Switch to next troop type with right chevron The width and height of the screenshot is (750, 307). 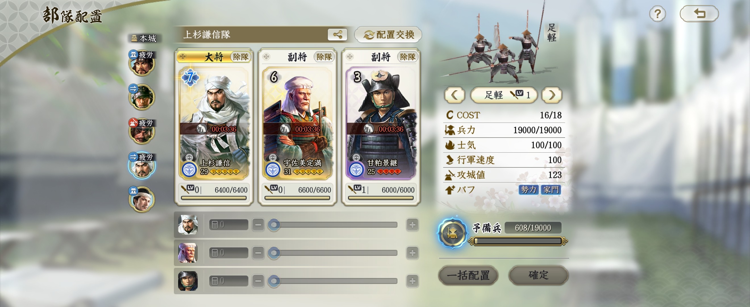551,95
